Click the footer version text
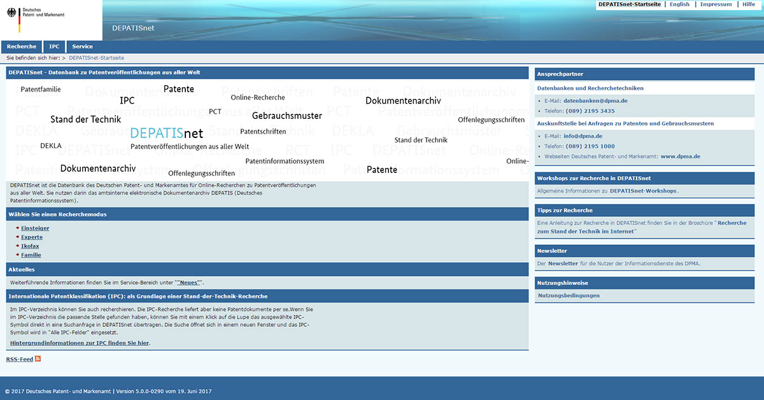764x400 pixels. pos(164,390)
